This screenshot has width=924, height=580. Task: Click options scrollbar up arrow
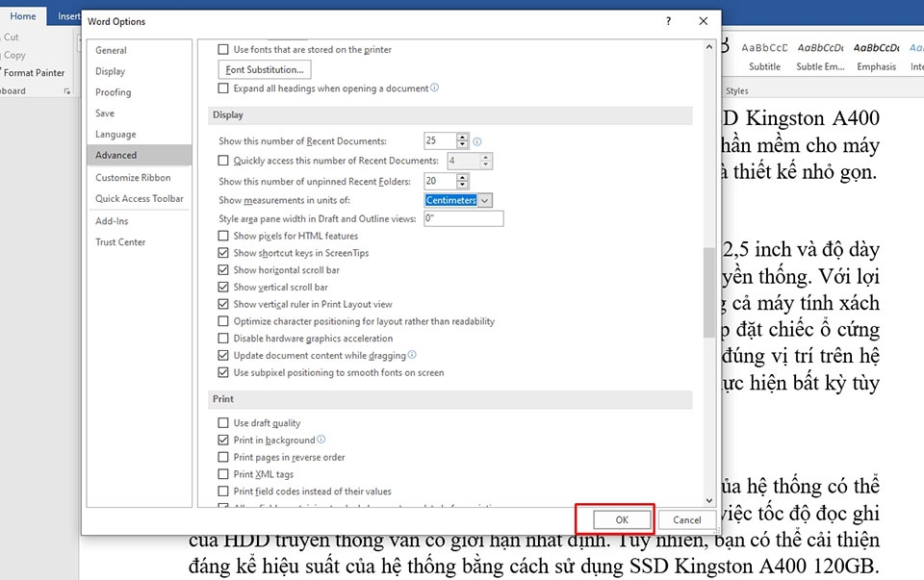709,46
